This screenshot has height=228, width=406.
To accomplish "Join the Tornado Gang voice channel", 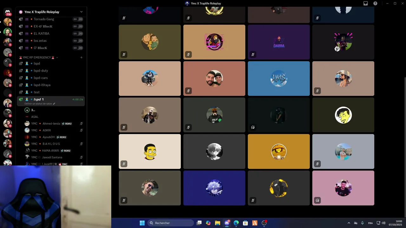I will (x=51, y=19).
